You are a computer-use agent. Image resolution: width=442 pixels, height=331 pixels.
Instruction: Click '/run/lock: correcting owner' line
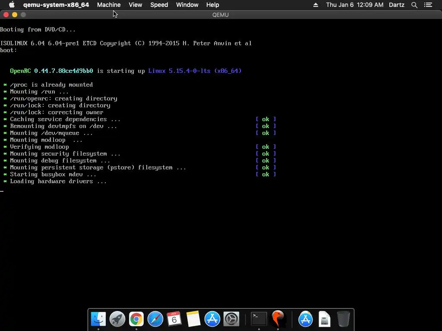57,112
